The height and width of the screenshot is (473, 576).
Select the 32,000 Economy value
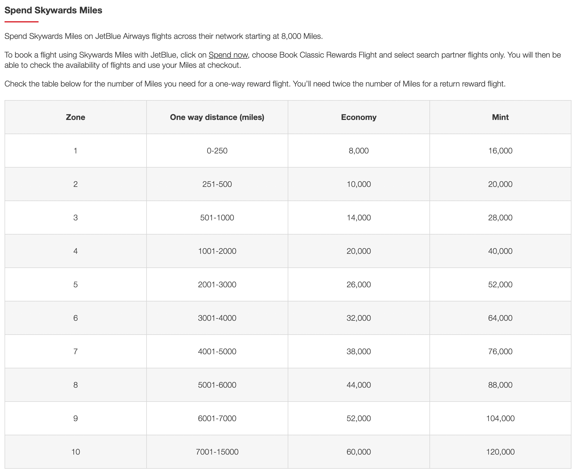click(359, 318)
